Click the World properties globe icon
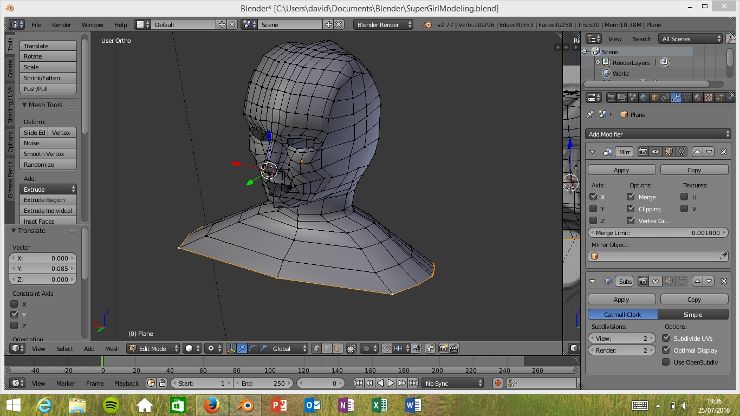This screenshot has height=416, width=740. [x=644, y=98]
